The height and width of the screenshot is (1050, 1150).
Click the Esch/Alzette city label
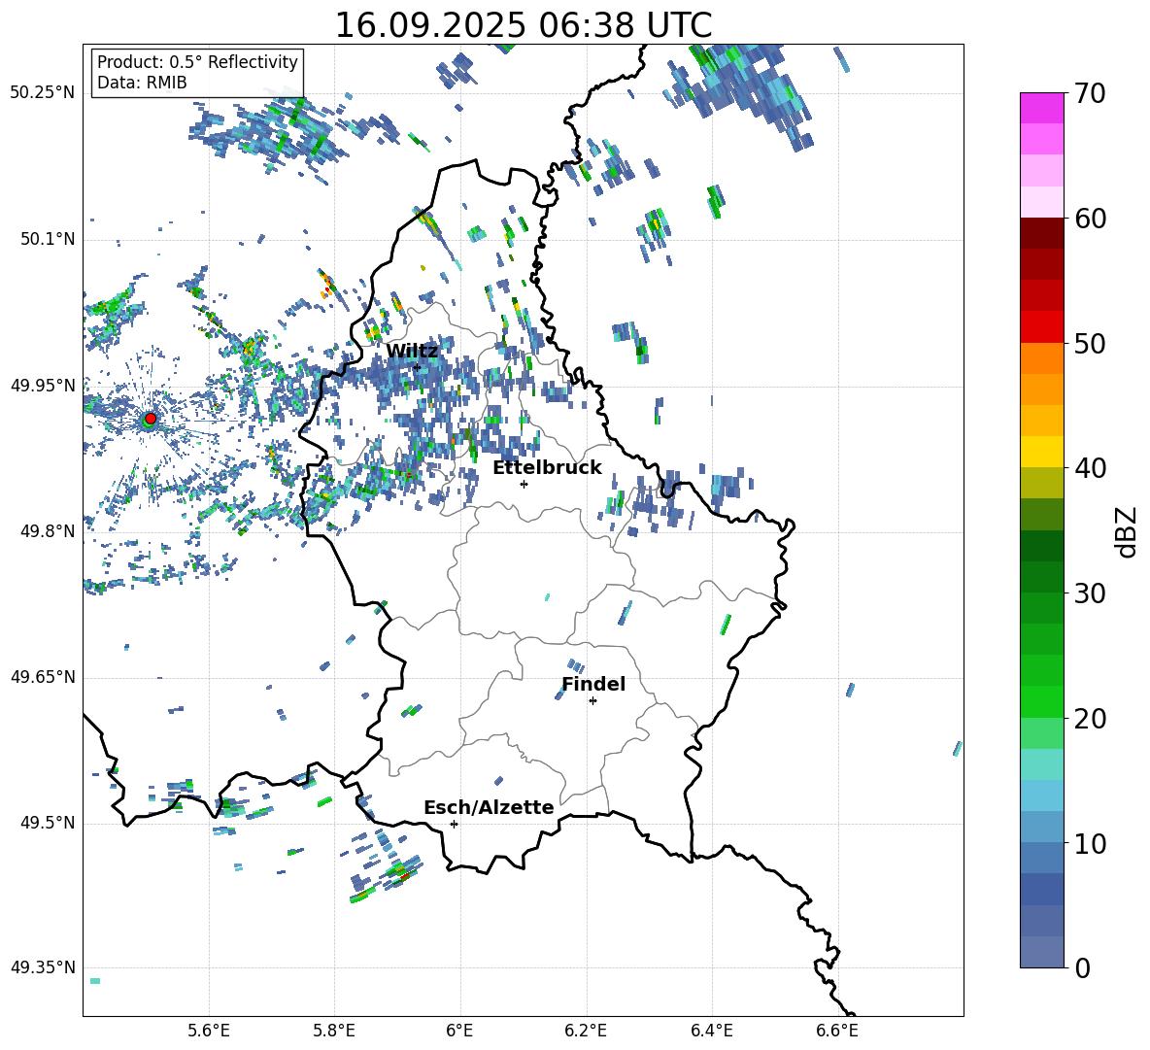point(489,807)
